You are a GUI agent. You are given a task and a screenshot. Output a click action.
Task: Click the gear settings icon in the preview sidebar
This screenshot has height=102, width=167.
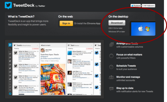click(10, 90)
